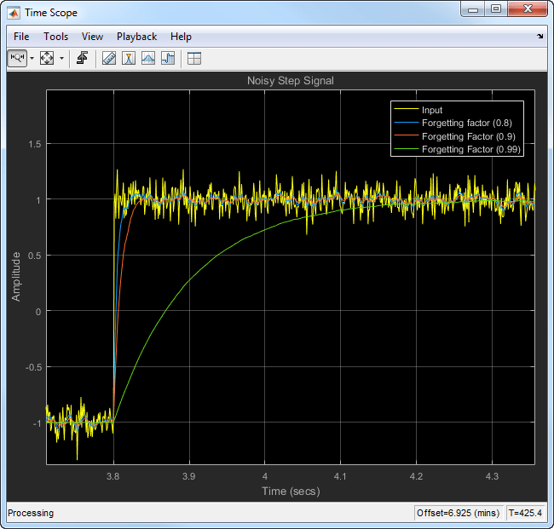The image size is (554, 529).
Task: Close the Time Scope window
Action: click(528, 9)
